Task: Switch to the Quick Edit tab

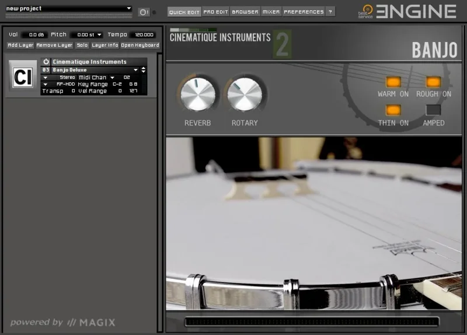Action: click(x=184, y=12)
